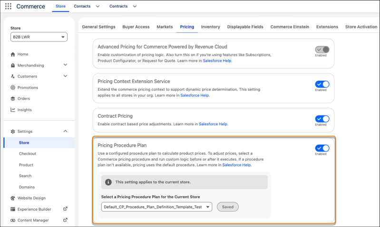This screenshot has height=227, width=380.
Task: Open Salesforce Help link under Advanced Pricing
Action: tap(217, 61)
